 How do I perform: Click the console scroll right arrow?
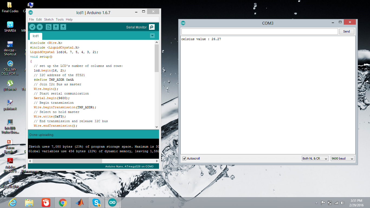click(157, 161)
